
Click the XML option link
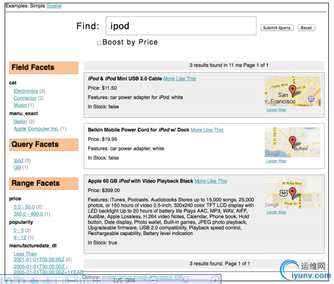pyautogui.click(x=178, y=277)
